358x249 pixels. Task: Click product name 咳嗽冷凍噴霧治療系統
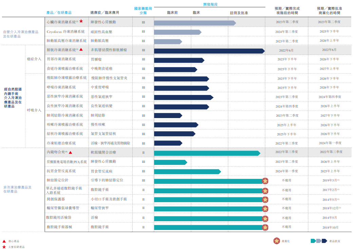pos(65,124)
